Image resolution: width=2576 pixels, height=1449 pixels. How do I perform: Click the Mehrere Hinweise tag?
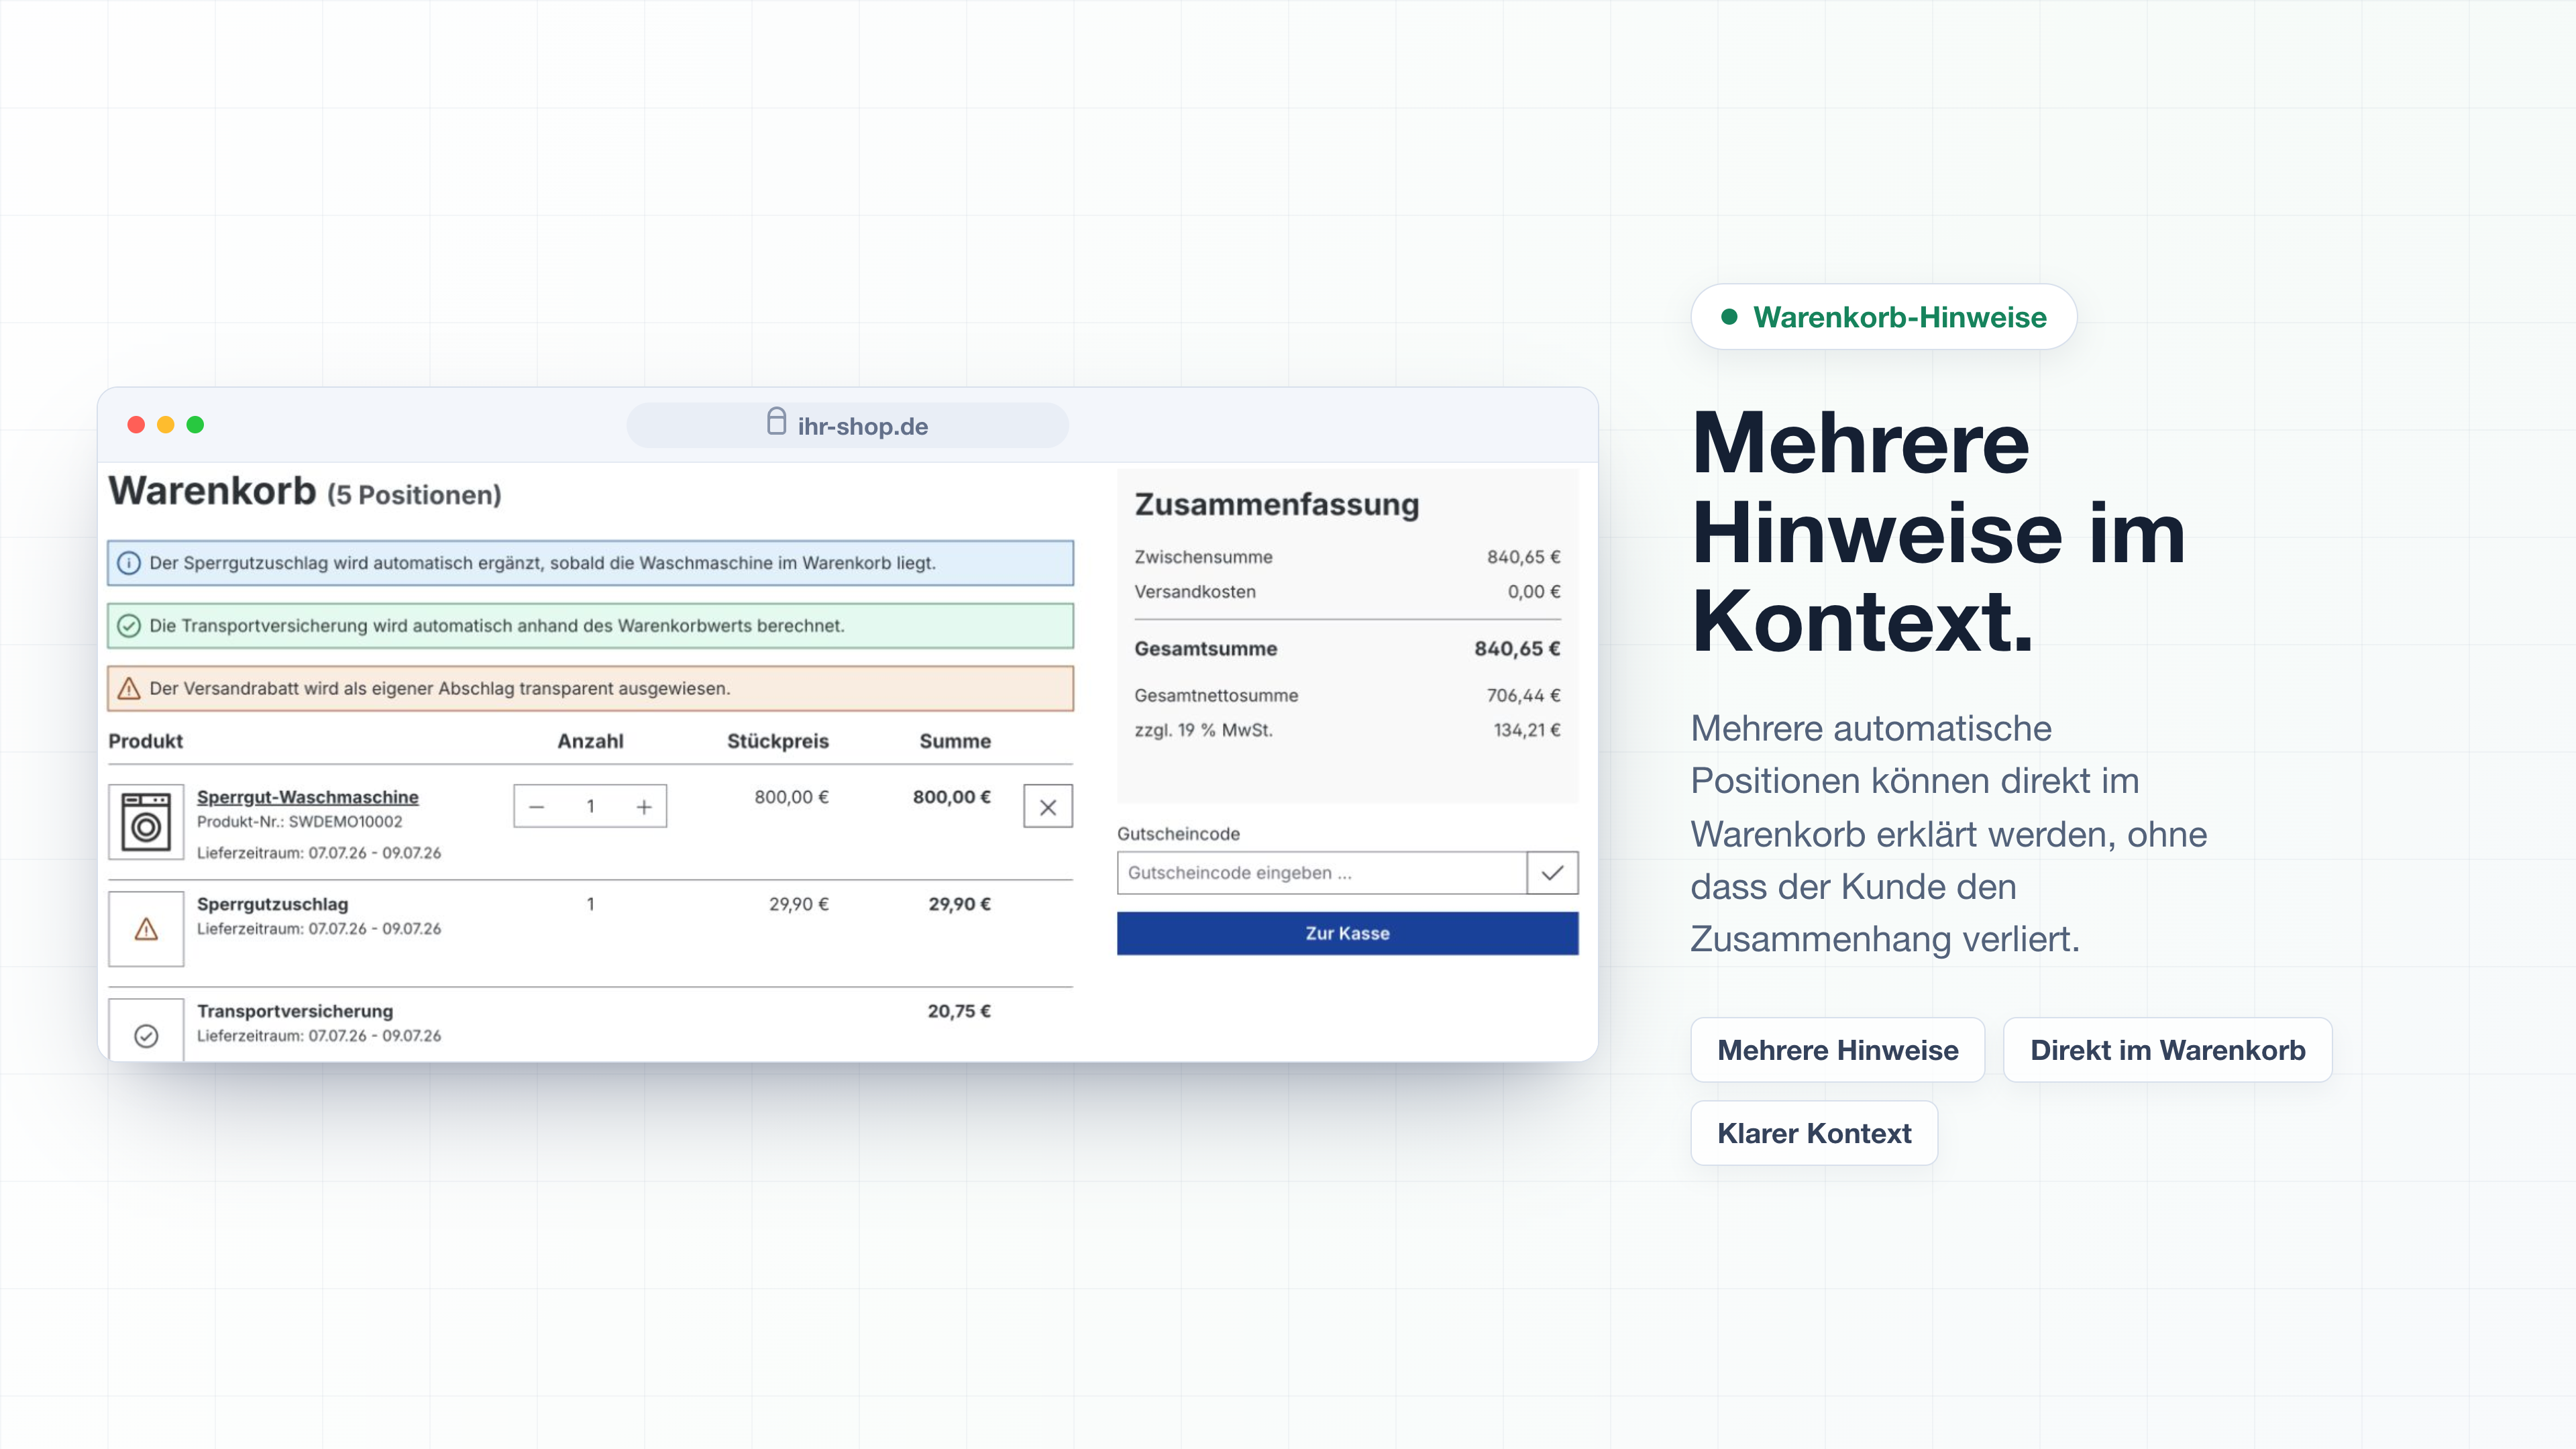(1837, 1050)
